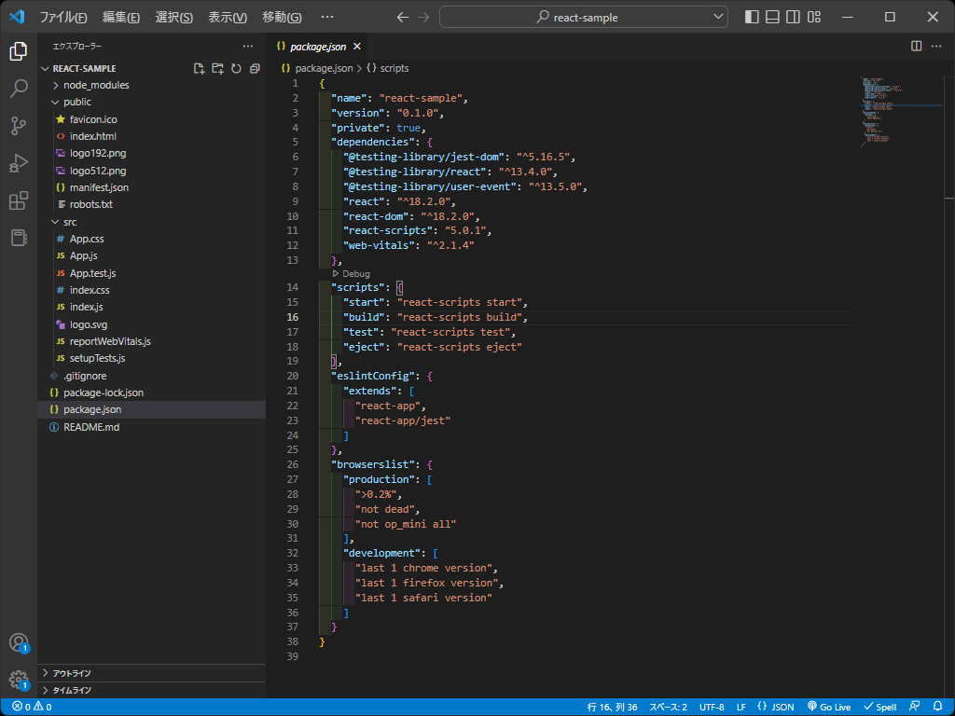The image size is (955, 716).
Task: Open customize layout options
Action: point(814,17)
